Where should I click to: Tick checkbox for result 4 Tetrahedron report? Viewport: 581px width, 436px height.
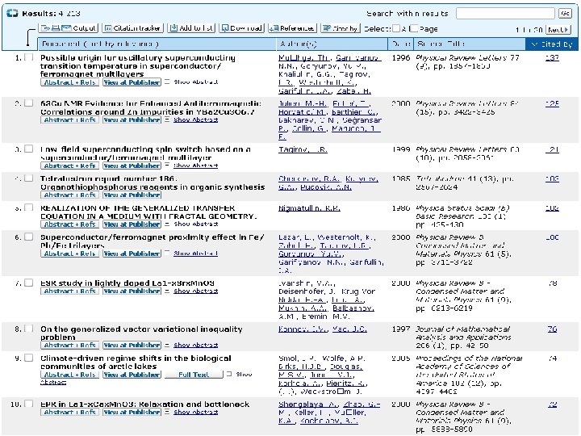(x=28, y=178)
